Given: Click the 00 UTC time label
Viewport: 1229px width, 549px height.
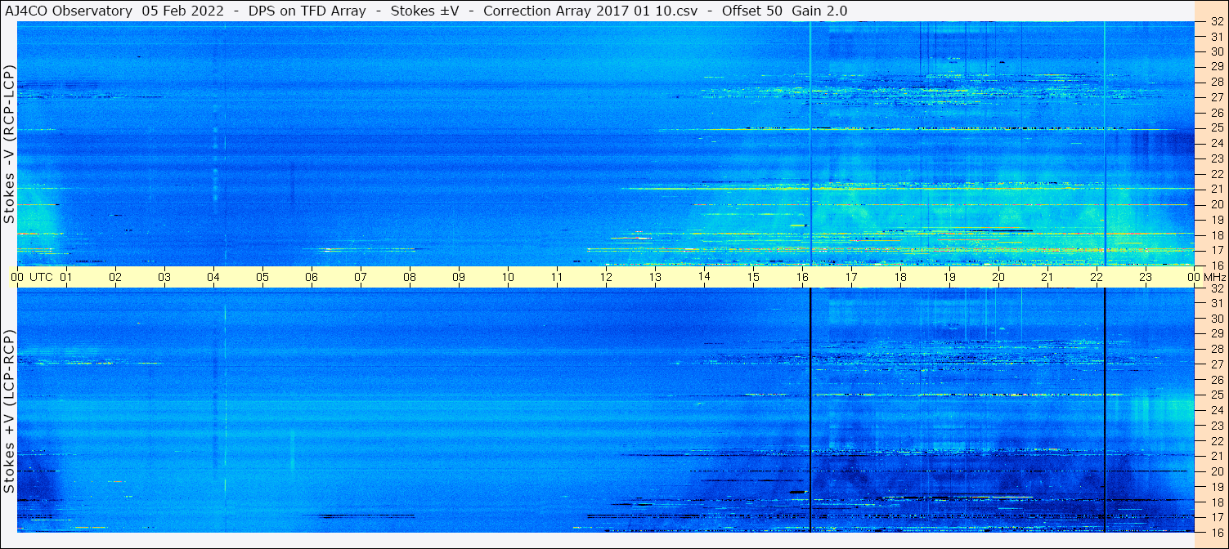Looking at the screenshot, I should click(x=31, y=277).
